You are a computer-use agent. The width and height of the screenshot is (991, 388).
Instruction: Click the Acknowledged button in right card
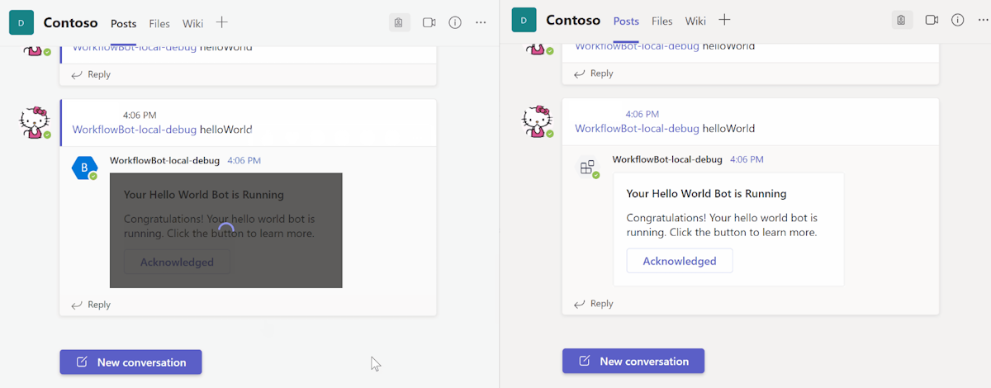tap(680, 261)
